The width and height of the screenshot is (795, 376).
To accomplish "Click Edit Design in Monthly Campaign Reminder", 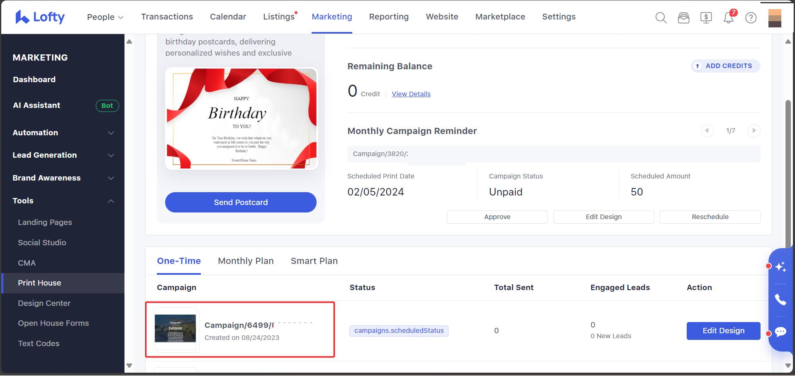I will pyautogui.click(x=604, y=217).
